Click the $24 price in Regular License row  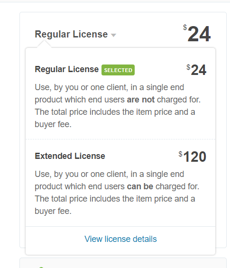point(196,70)
